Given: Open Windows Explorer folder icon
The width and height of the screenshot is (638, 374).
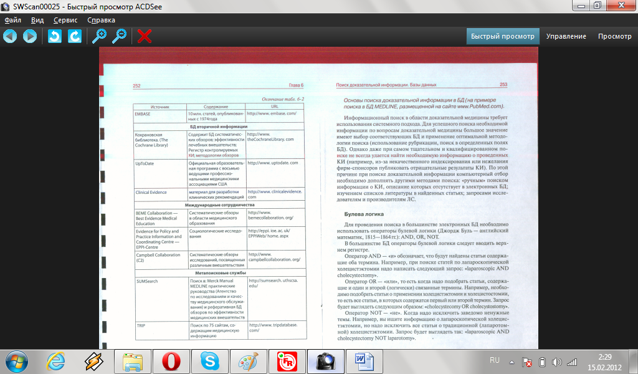Looking at the screenshot, I should 133,362.
